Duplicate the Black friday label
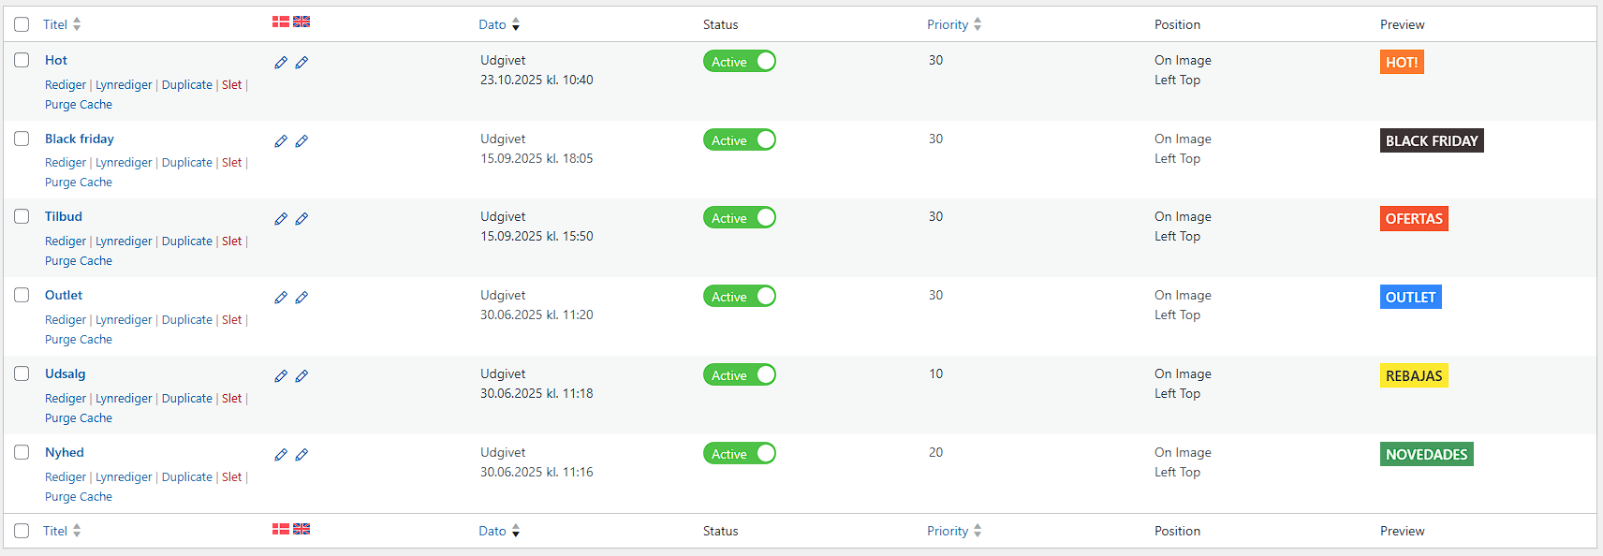Image resolution: width=1603 pixels, height=556 pixels. (187, 163)
